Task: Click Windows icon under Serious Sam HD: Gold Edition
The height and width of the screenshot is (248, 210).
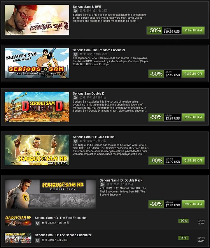Action: [75, 141]
